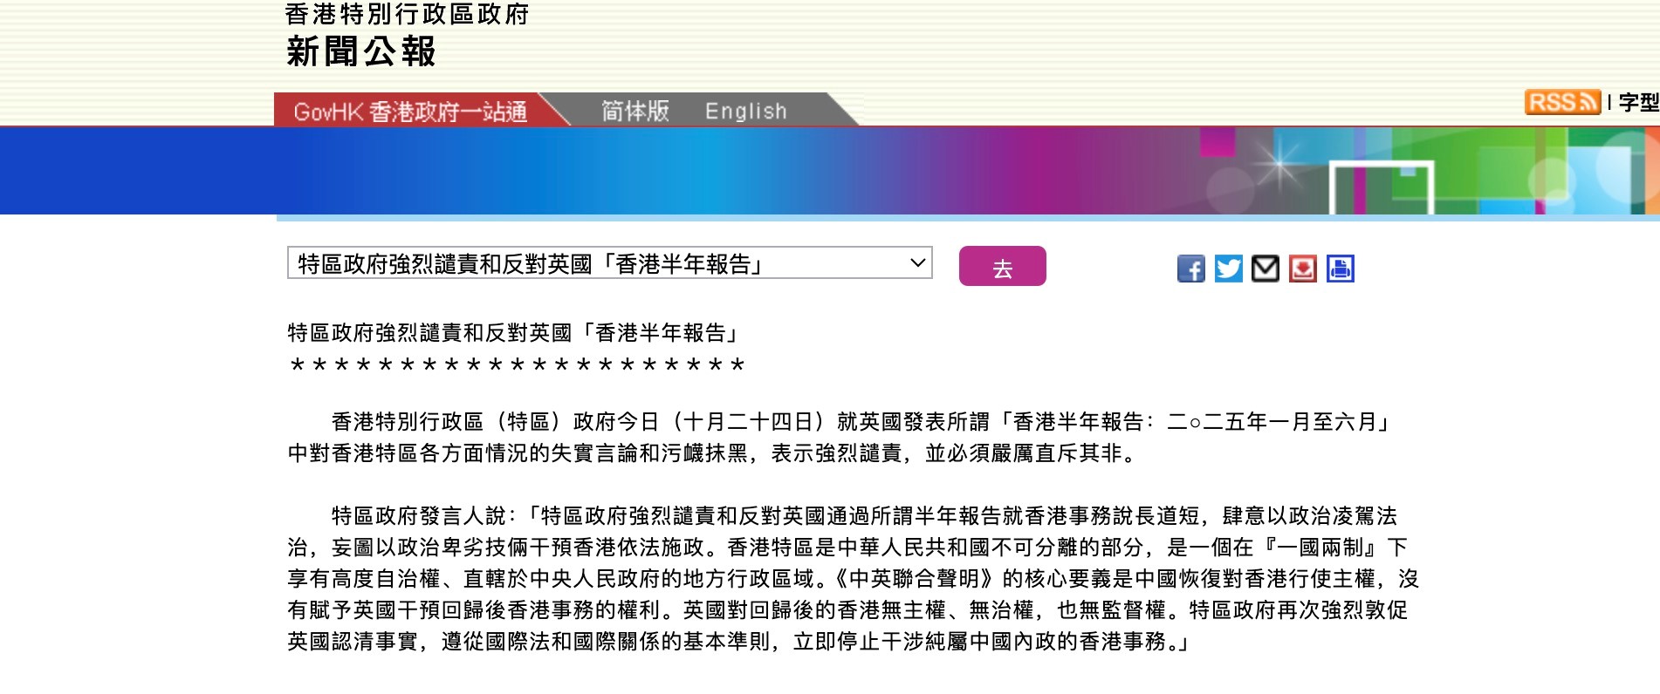The image size is (1660, 694).
Task: Click 香港特別行政區政府 header text
Action: coord(407,14)
